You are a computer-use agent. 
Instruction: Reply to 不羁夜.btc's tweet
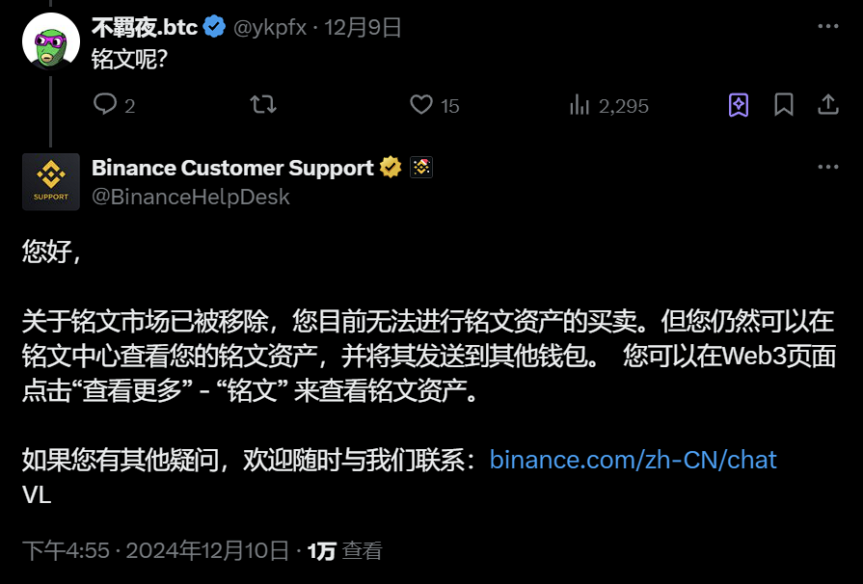(x=105, y=104)
